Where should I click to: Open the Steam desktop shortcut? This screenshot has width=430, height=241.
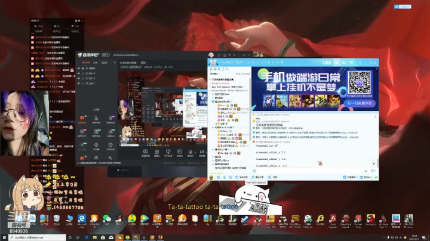pos(245,218)
